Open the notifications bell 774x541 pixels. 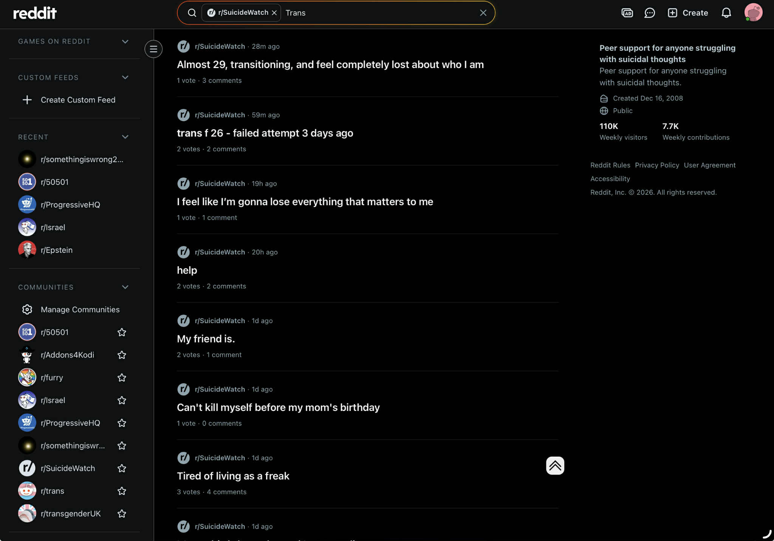726,13
